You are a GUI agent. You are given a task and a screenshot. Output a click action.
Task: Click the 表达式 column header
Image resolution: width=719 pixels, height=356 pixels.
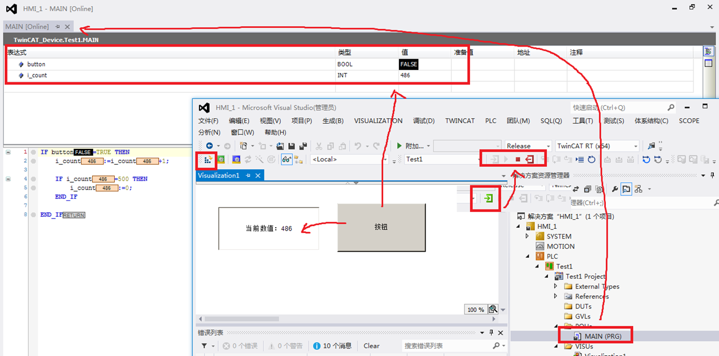pyautogui.click(x=171, y=52)
